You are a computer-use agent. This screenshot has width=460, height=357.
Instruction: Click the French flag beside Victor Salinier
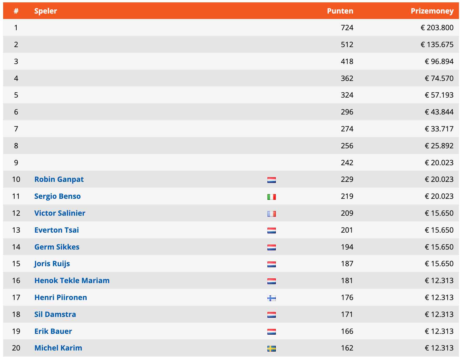(271, 214)
